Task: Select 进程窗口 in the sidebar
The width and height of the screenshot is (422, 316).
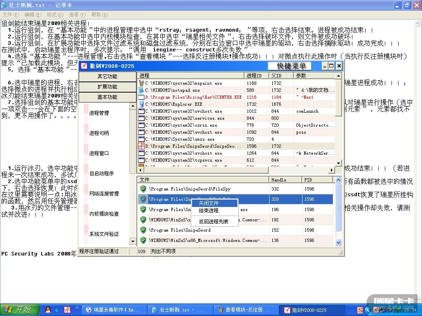Action: [99, 153]
